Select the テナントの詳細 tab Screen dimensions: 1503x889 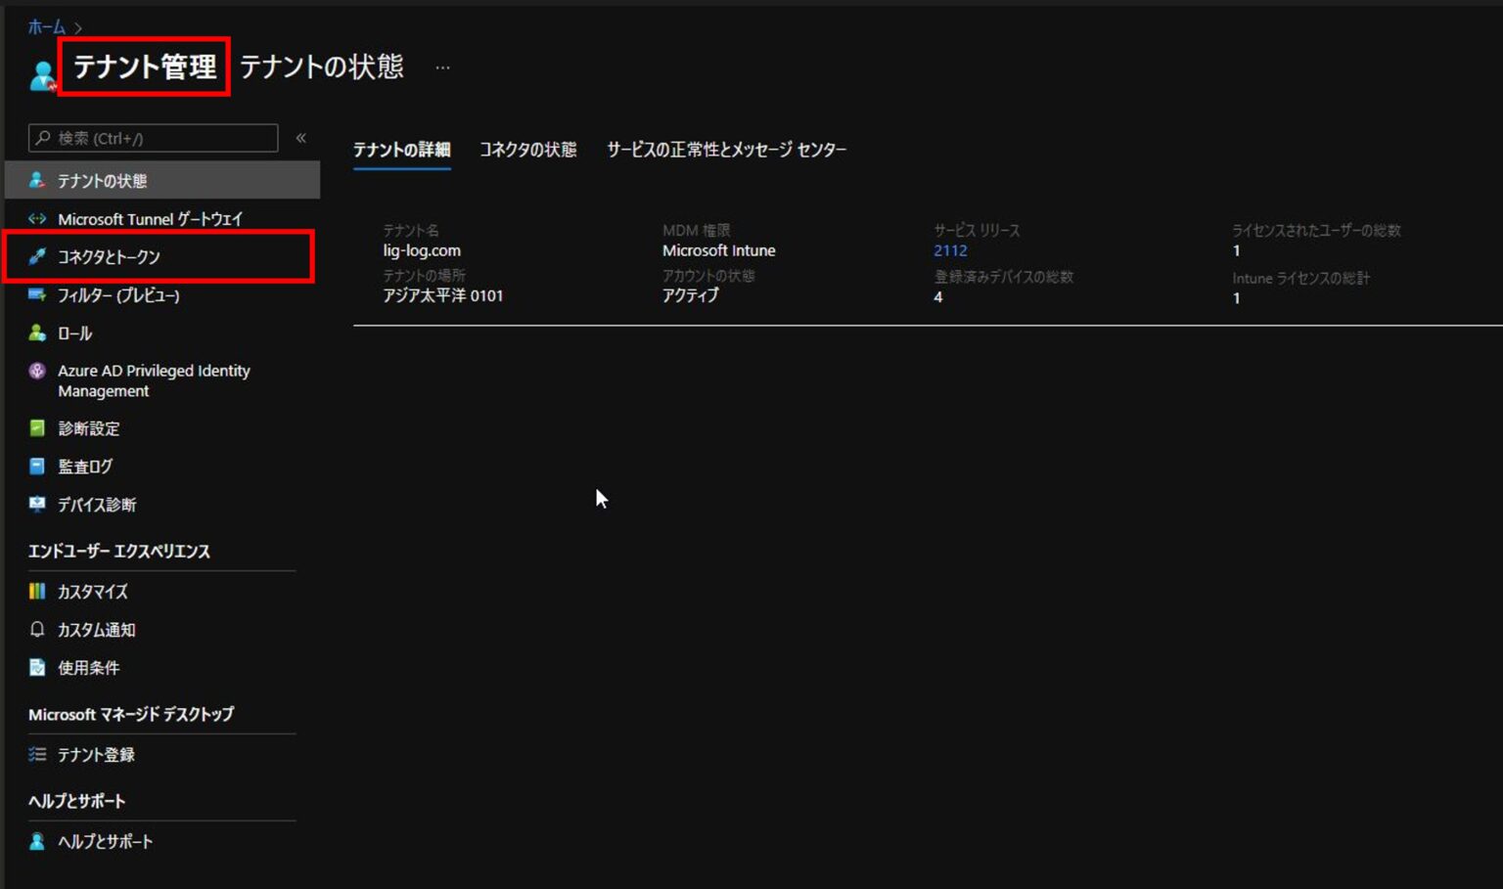401,149
